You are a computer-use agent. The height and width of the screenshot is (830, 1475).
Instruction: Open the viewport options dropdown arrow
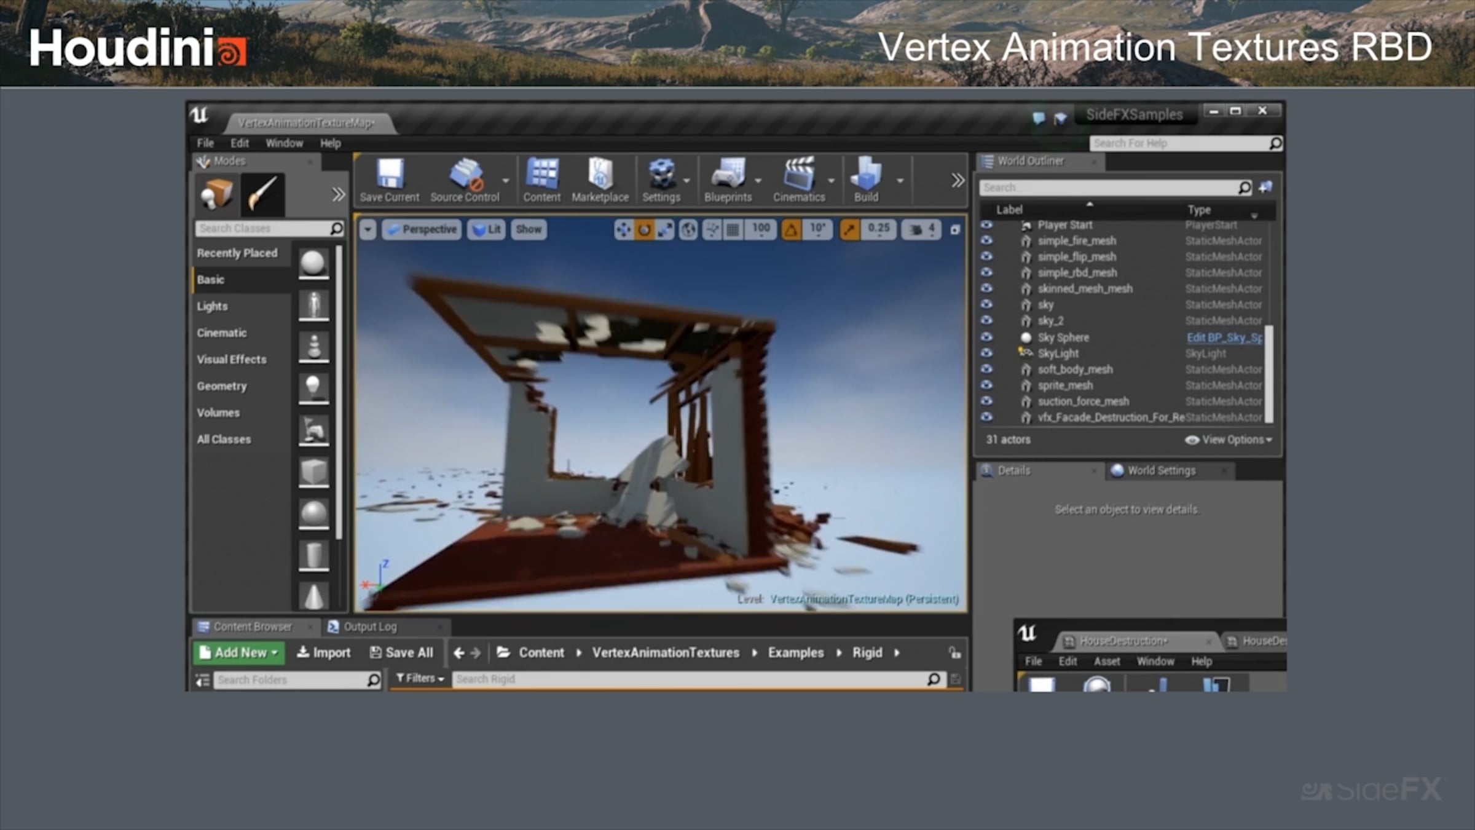(368, 229)
